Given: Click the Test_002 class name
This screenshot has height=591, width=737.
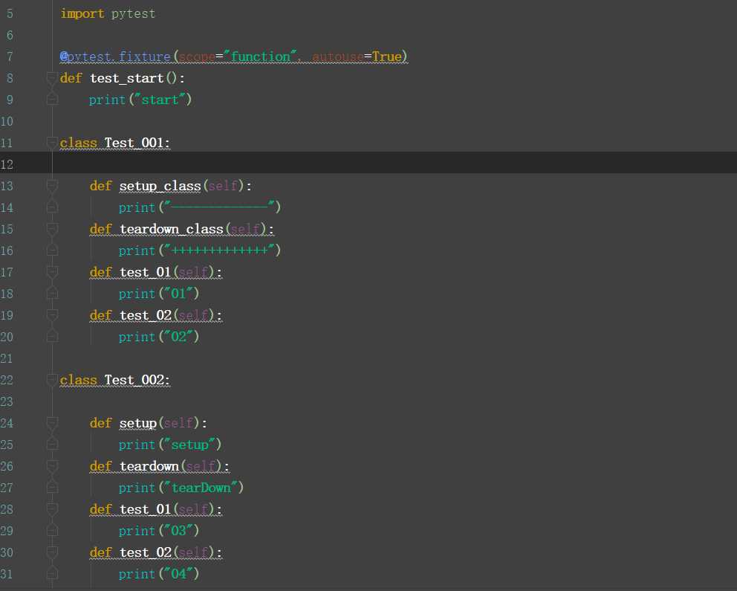Looking at the screenshot, I should [x=137, y=380].
